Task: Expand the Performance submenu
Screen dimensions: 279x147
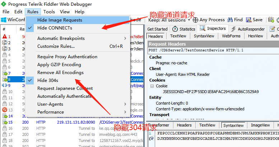Action: (x=78, y=112)
